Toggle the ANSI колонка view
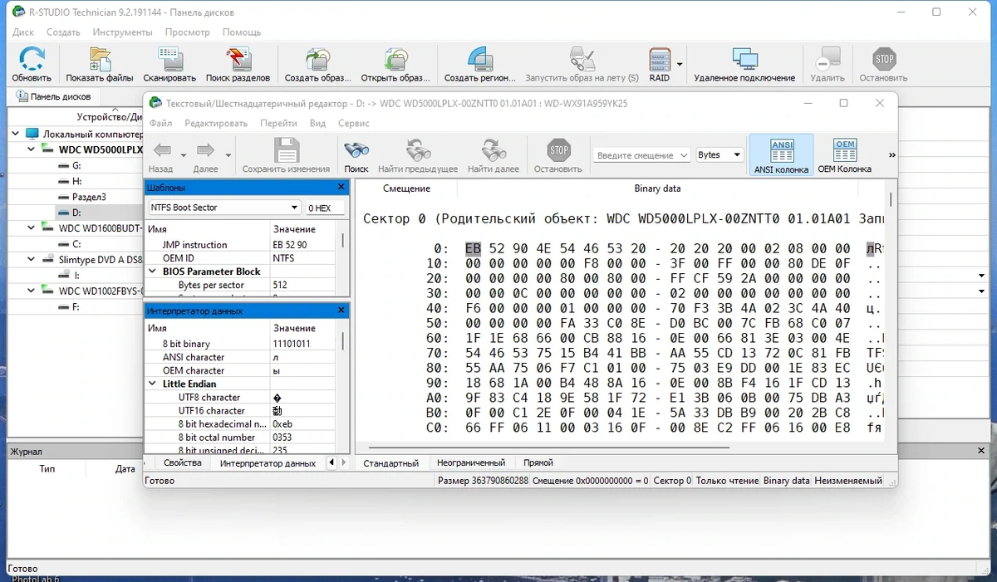 point(781,155)
